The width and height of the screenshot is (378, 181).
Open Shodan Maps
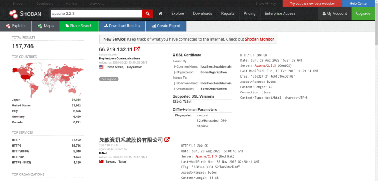point(45,26)
